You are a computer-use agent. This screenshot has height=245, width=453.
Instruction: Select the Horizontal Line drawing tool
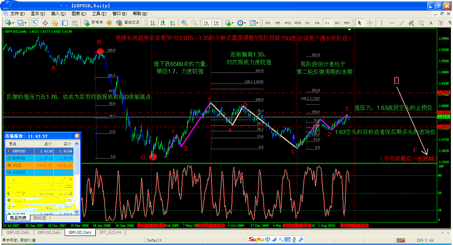(391, 23)
